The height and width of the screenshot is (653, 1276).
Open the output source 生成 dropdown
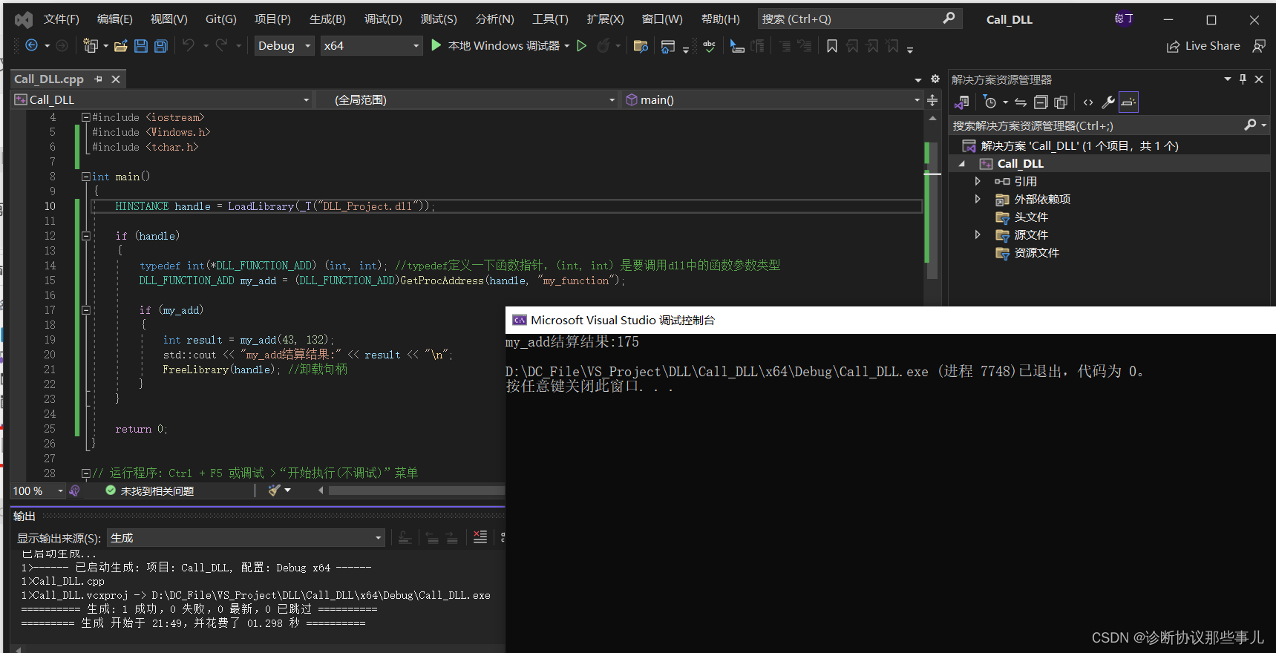[246, 538]
